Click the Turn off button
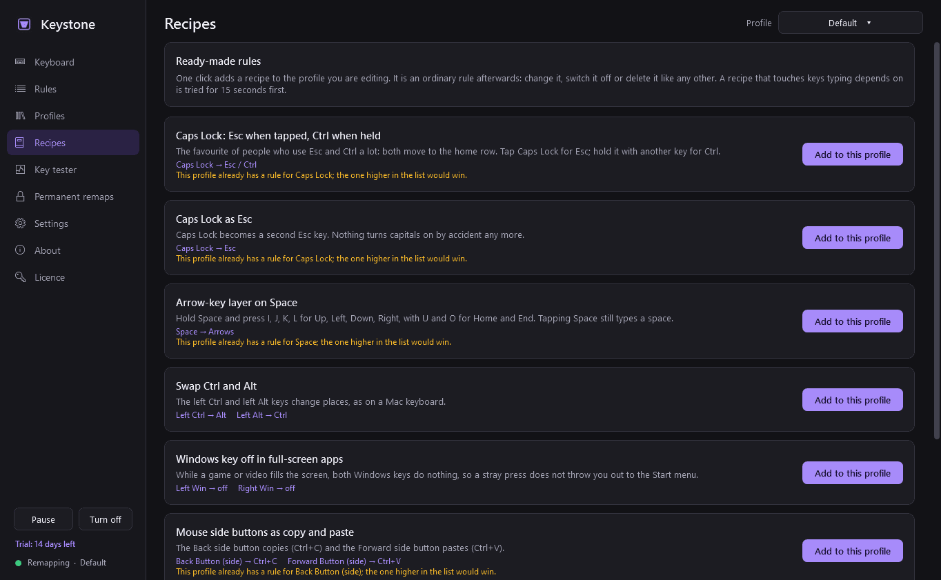This screenshot has height=580, width=941. click(x=106, y=519)
